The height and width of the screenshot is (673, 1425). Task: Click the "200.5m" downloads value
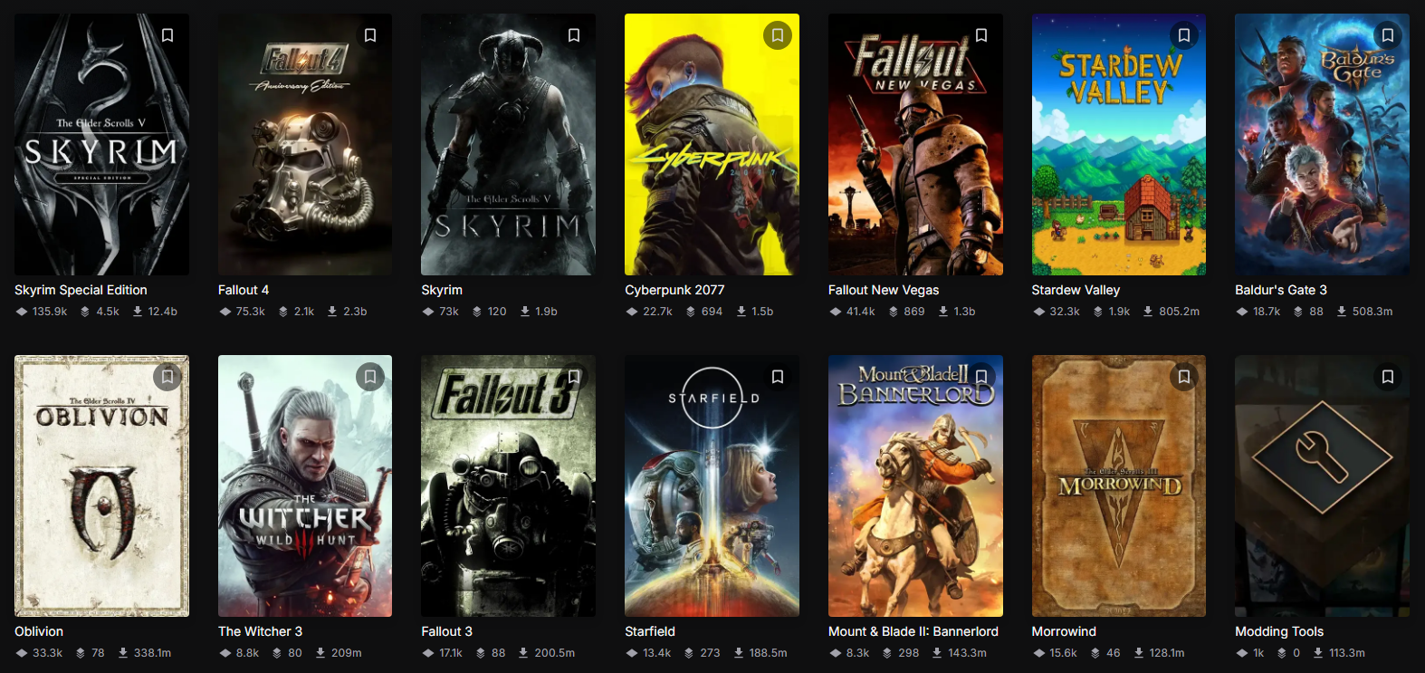pos(555,653)
